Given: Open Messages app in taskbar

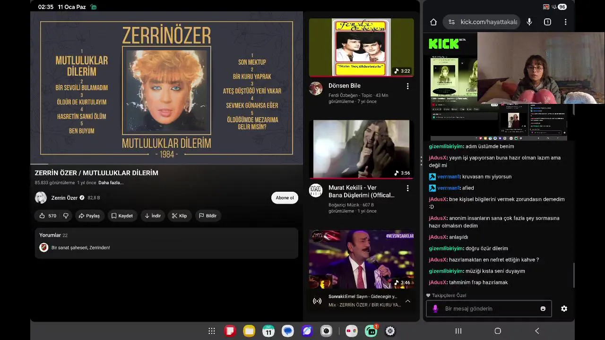Looking at the screenshot, I should tap(287, 331).
